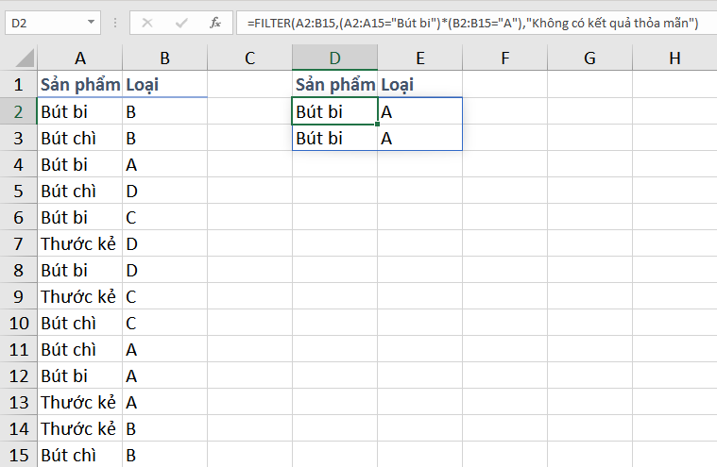Screen dimensions: 717x467
Task: Click the Enter checkmark icon in formula bar
Action: [183, 22]
